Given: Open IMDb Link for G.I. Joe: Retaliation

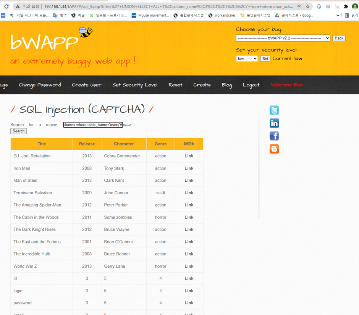Looking at the screenshot, I should tap(189, 156).
